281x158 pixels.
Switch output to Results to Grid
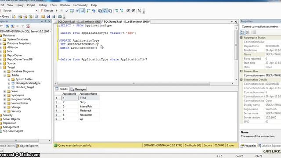point(105,11)
